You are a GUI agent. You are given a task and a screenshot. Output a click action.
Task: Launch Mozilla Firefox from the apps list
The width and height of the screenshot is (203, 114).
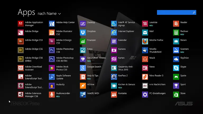145,41
